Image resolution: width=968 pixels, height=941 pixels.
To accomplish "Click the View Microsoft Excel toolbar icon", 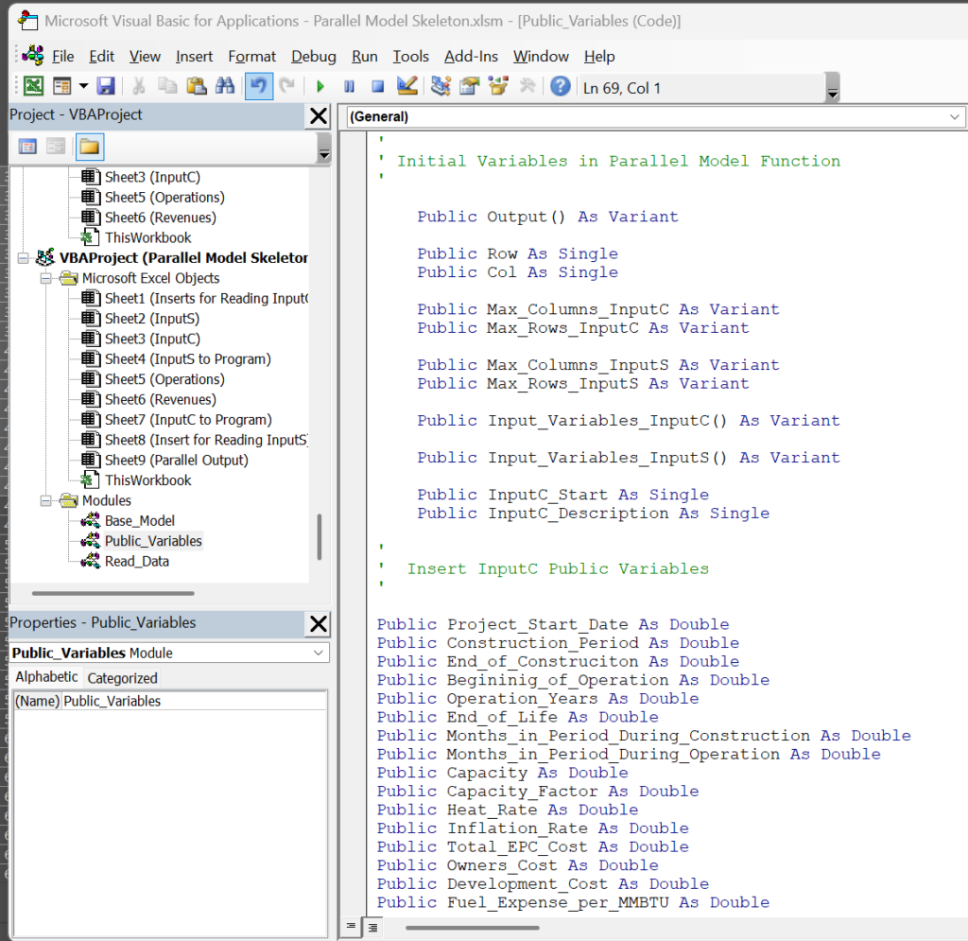I will pyautogui.click(x=33, y=86).
